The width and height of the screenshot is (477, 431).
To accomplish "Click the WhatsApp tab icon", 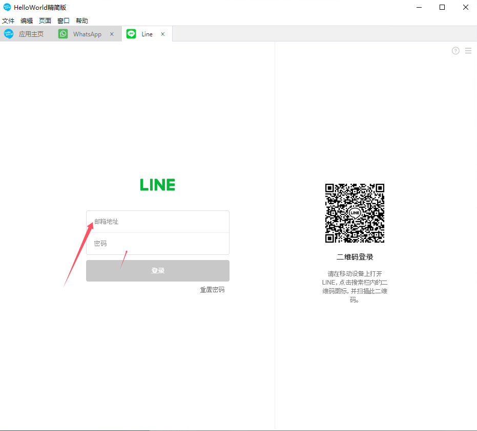I will point(63,34).
